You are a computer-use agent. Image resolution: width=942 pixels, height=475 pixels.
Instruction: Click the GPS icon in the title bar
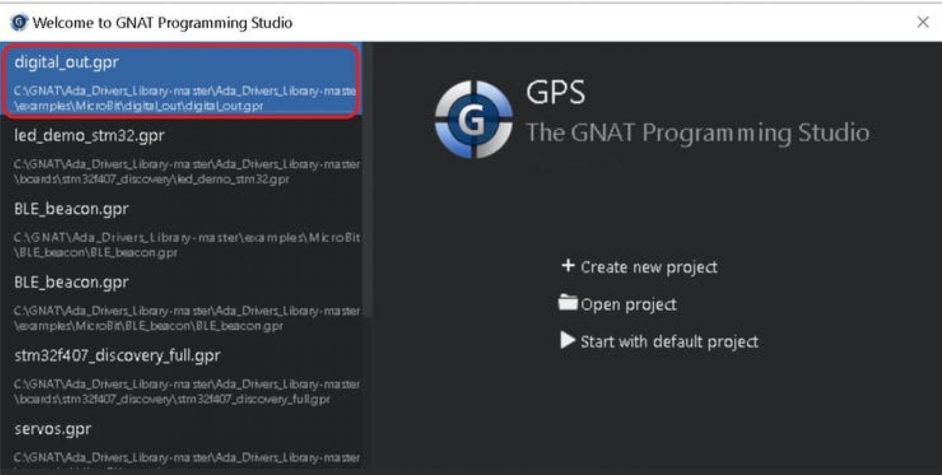click(19, 22)
